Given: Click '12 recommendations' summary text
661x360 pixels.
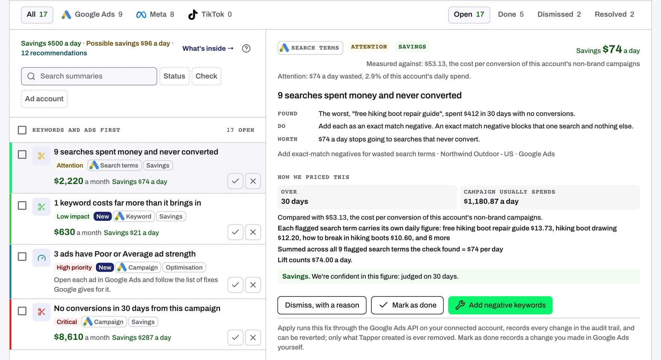Looking at the screenshot, I should point(54,53).
